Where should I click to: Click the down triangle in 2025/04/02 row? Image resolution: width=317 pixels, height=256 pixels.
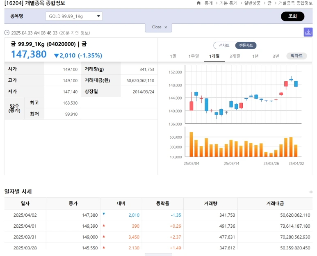coord(104,214)
